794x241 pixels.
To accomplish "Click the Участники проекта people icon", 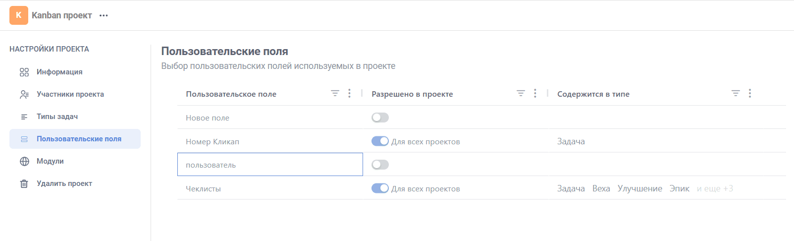I will click(24, 94).
